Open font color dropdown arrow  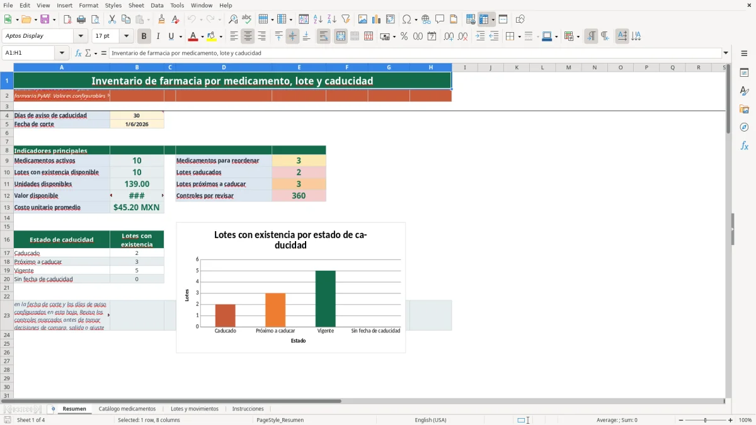(x=202, y=37)
